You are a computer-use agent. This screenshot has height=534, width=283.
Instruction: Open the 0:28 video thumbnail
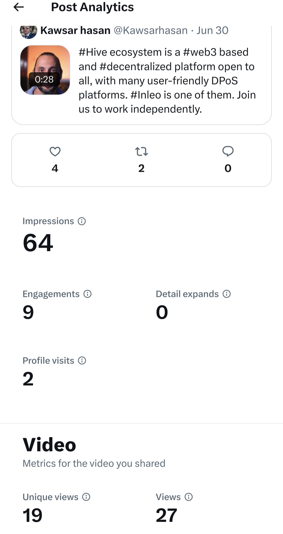coord(45,70)
